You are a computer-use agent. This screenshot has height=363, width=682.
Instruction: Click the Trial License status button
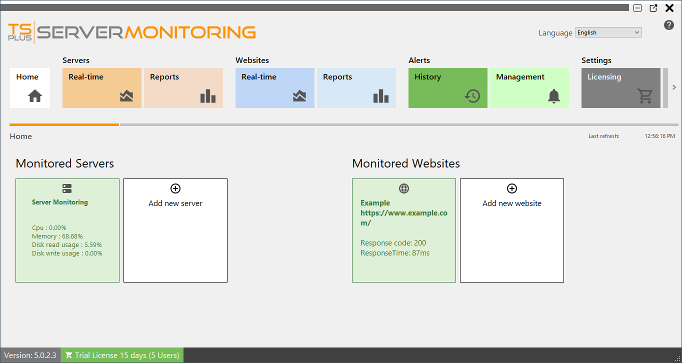121,355
